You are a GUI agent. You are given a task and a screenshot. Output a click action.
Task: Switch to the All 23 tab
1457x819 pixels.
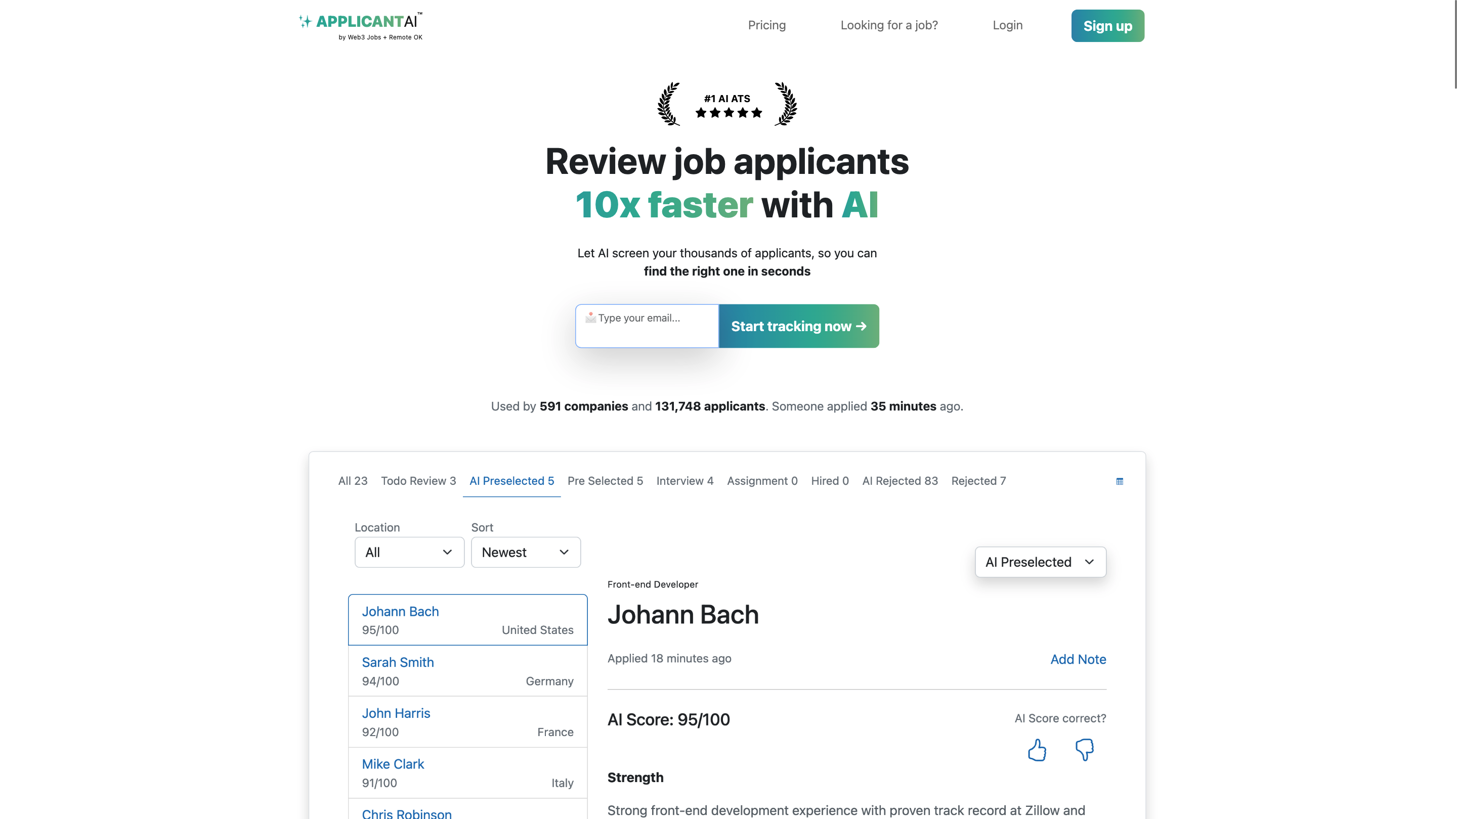[x=353, y=481]
